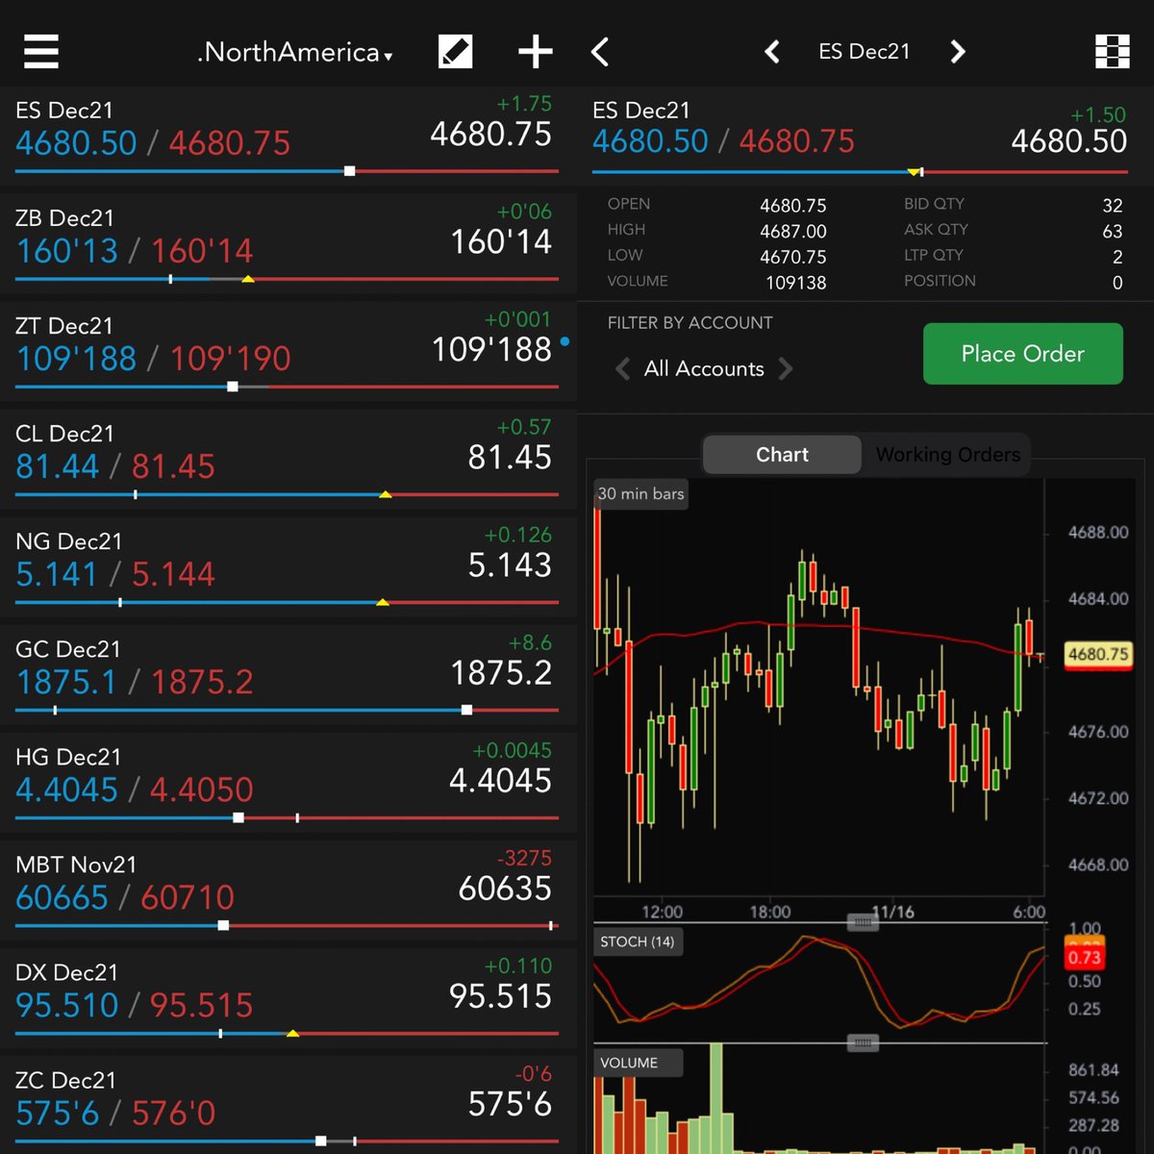
Task: Tap the ES Dec21 title in header
Action: point(864,52)
